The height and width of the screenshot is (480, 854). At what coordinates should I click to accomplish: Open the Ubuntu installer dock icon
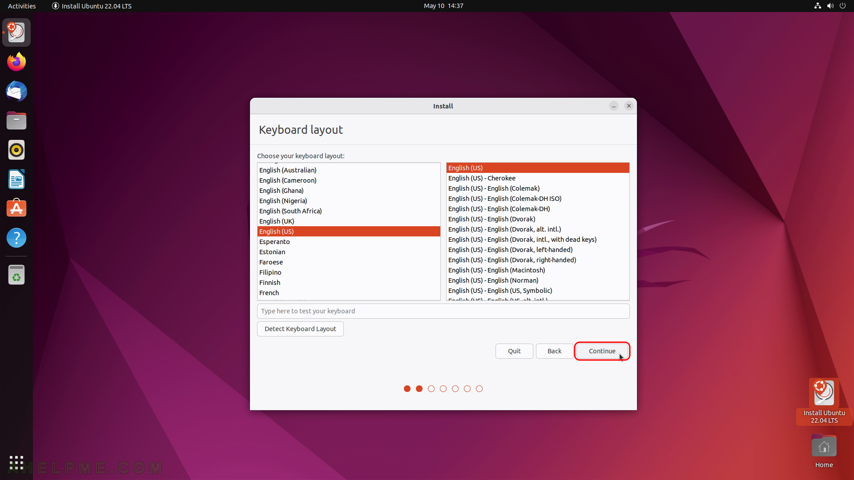coord(16,32)
